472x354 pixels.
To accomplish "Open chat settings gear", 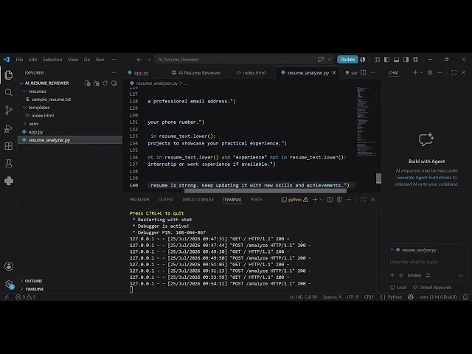I will pos(430,72).
